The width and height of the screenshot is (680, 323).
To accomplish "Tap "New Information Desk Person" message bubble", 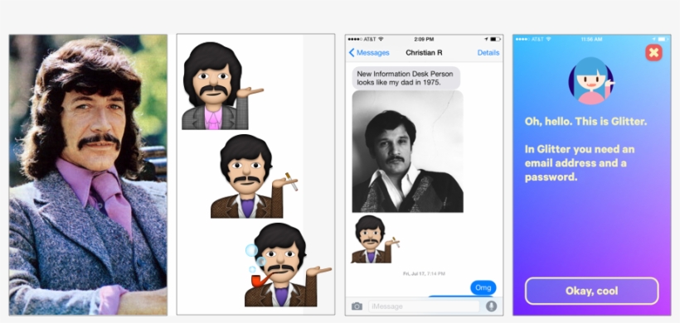I will tap(406, 78).
